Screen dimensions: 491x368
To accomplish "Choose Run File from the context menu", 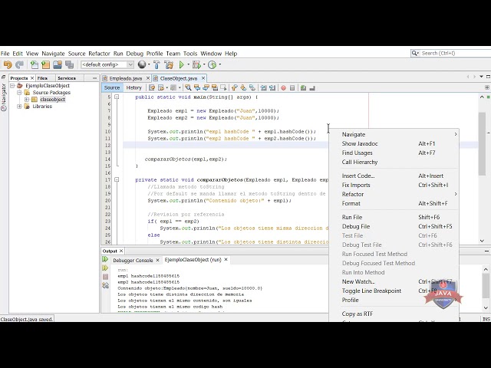I will click(394, 217).
